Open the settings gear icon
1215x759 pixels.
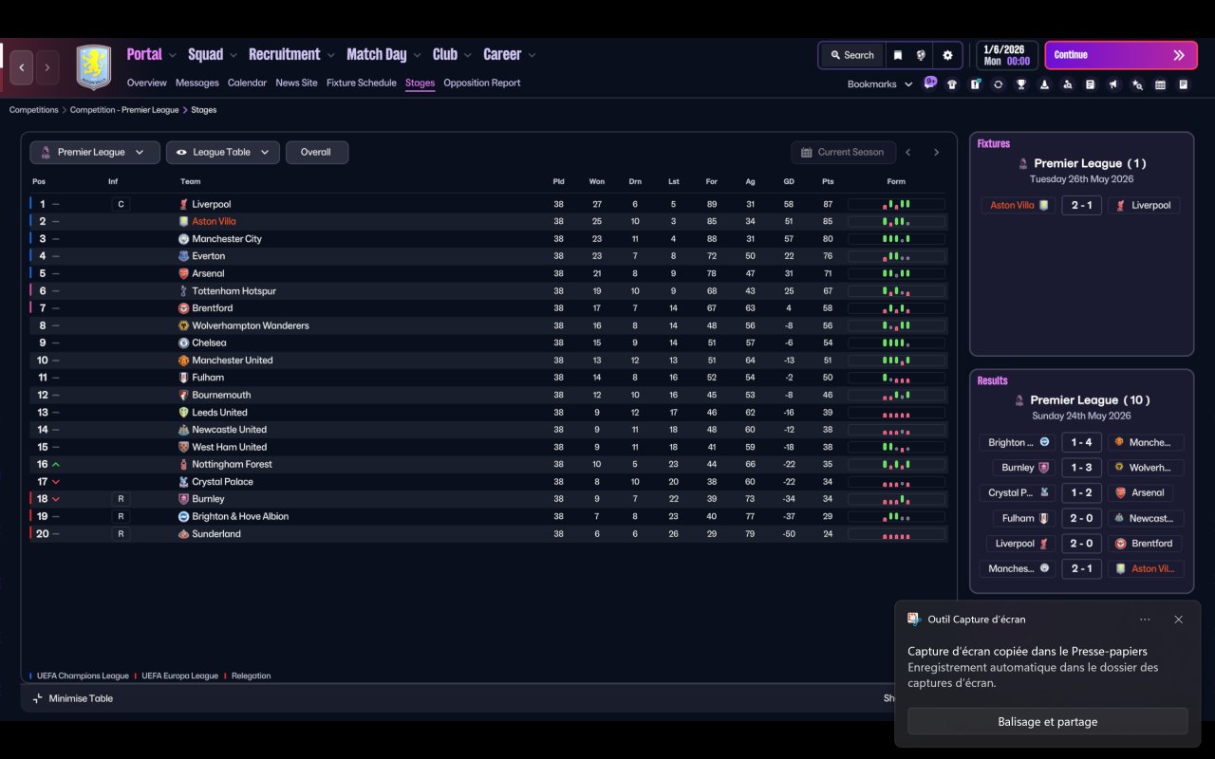point(947,55)
